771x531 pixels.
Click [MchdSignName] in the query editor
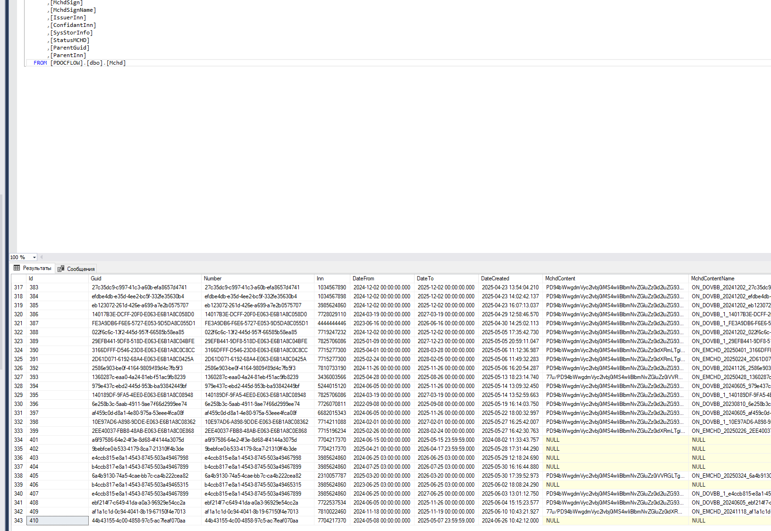73,10
